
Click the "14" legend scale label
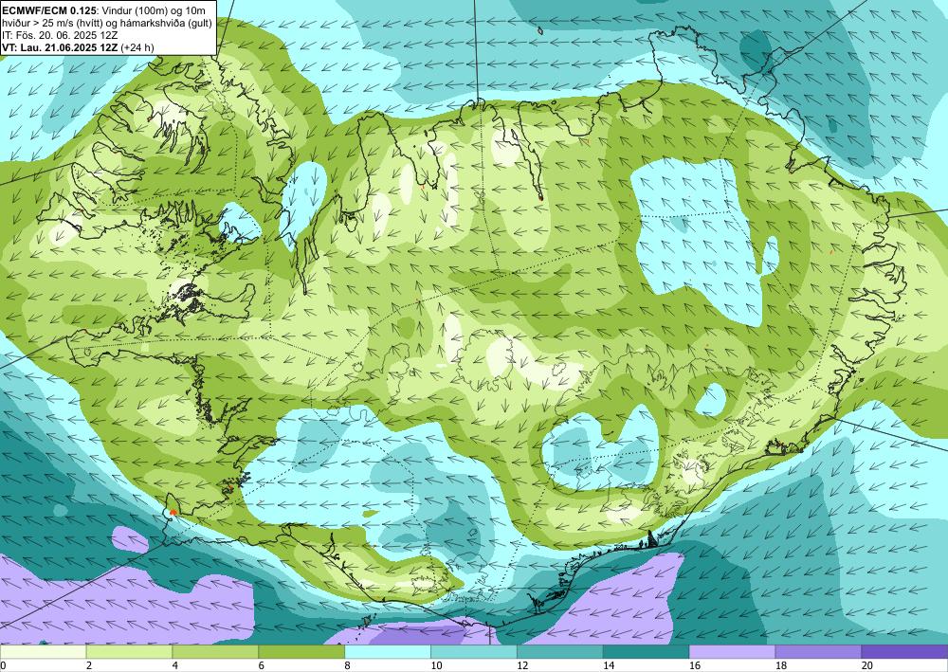[609, 665]
